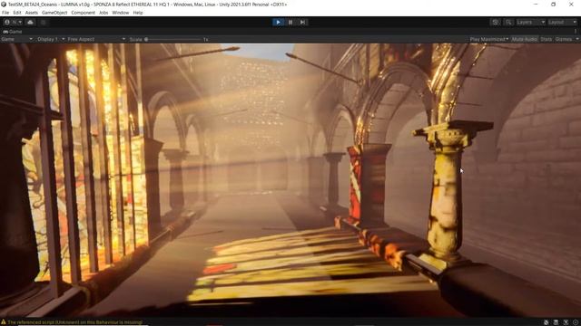Open the Gizmos dropdown arrow
The height and width of the screenshot is (326, 581).
pyautogui.click(x=576, y=39)
